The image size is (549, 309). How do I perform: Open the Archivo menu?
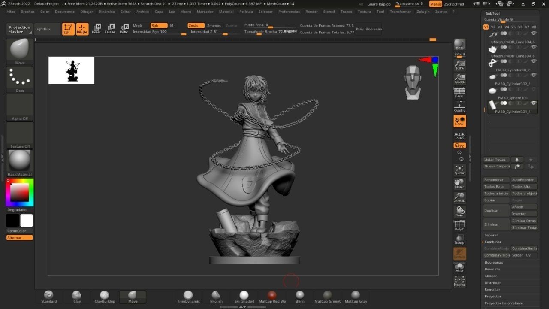142,12
